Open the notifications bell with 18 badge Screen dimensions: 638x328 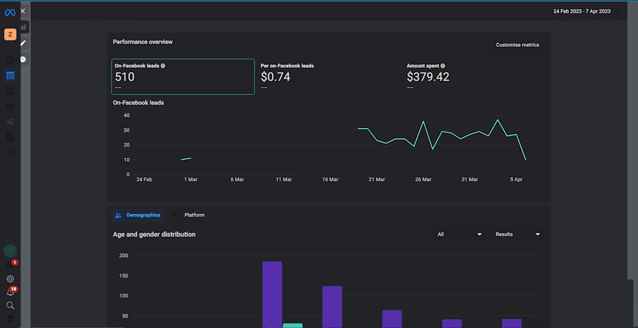(10, 292)
